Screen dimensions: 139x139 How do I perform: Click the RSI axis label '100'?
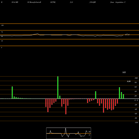click(2, 25)
